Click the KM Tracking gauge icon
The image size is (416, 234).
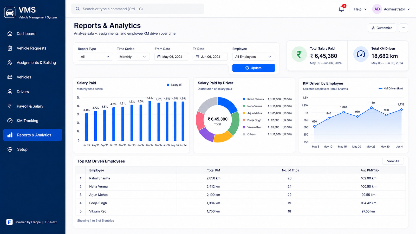(x=10, y=121)
